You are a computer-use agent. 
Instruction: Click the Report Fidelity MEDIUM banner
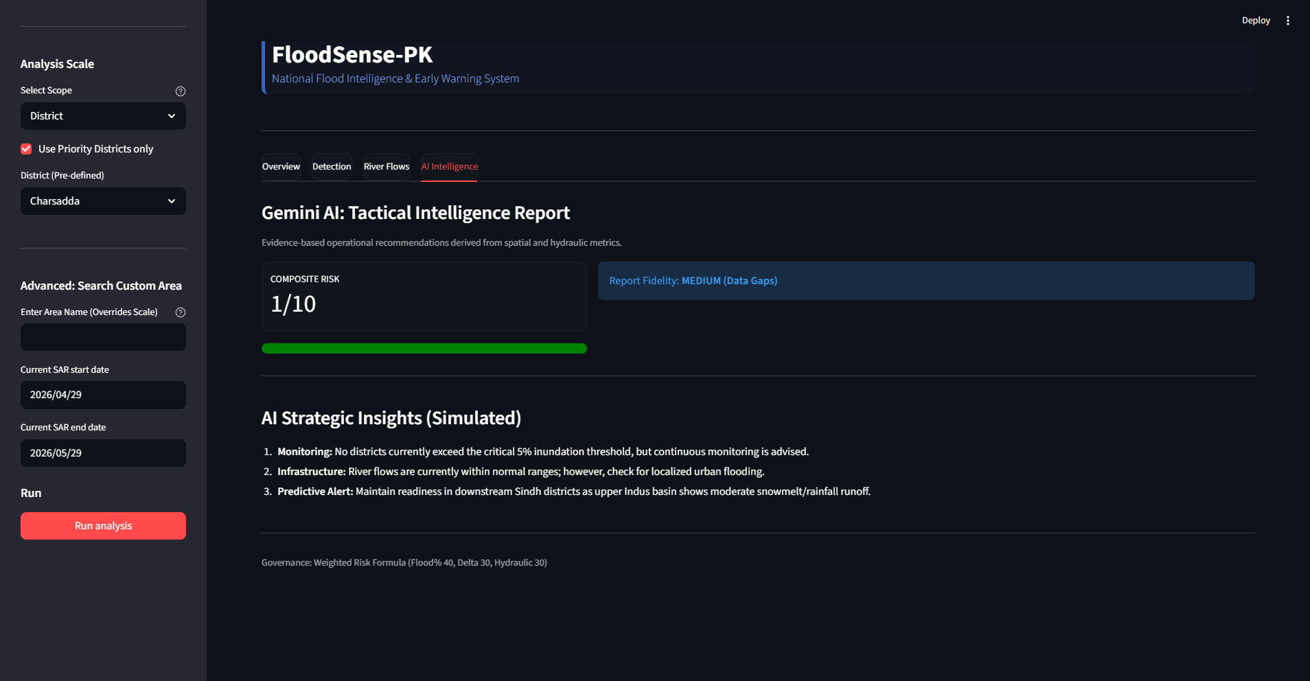pyautogui.click(x=926, y=281)
